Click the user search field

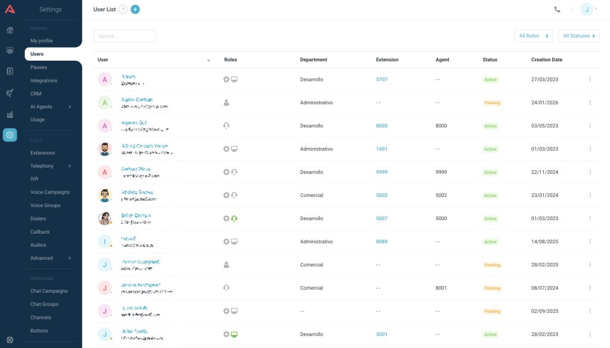click(x=125, y=36)
